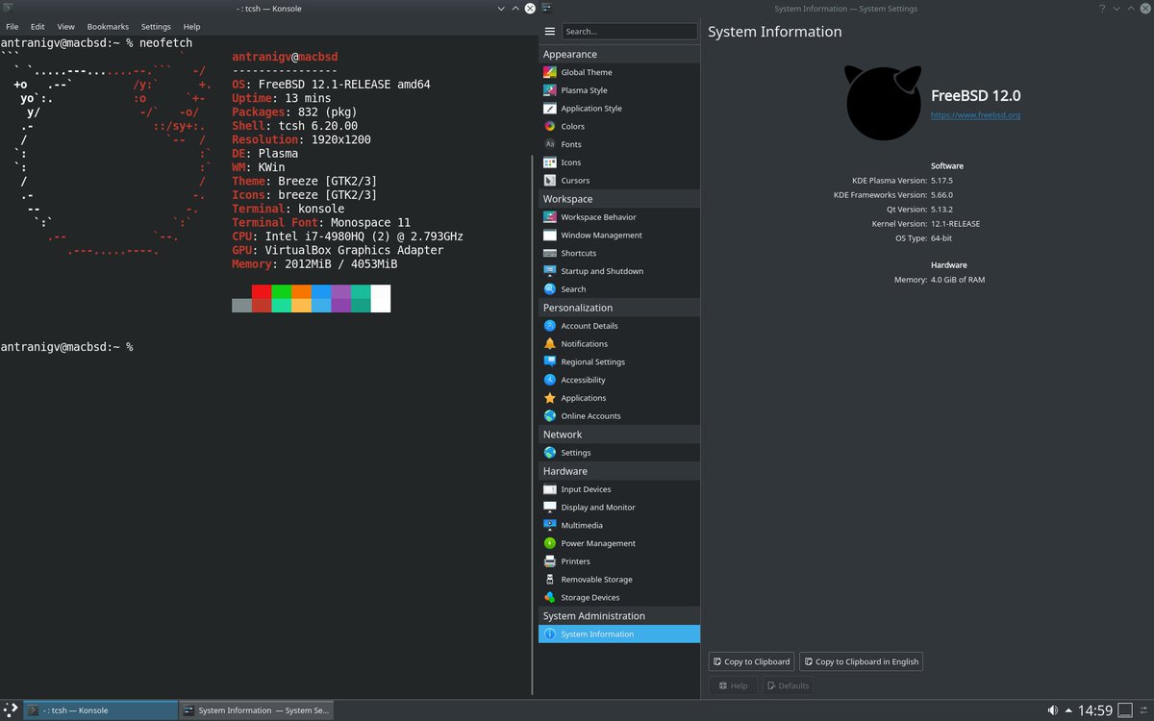Open Account Details settings

[x=619, y=326]
